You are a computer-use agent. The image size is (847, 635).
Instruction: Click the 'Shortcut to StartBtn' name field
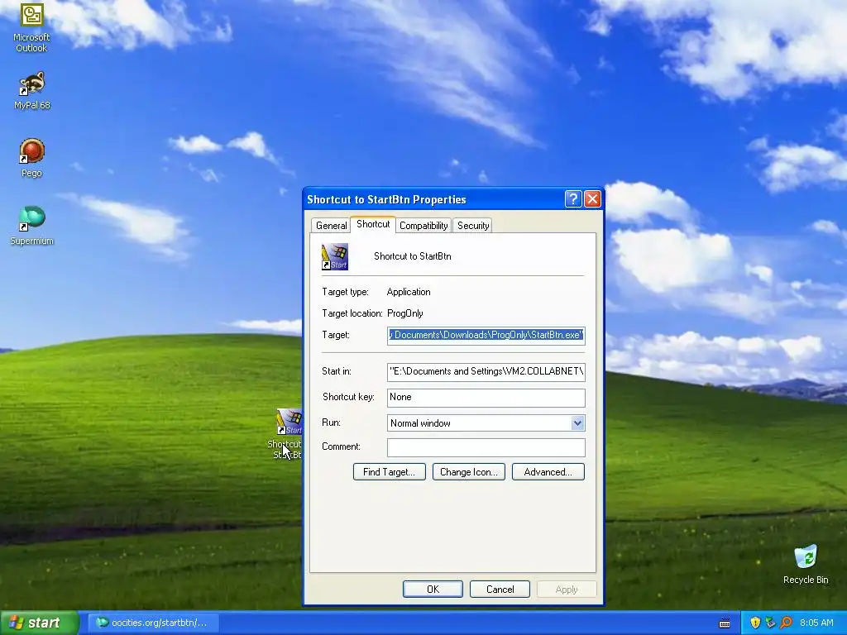click(x=412, y=256)
